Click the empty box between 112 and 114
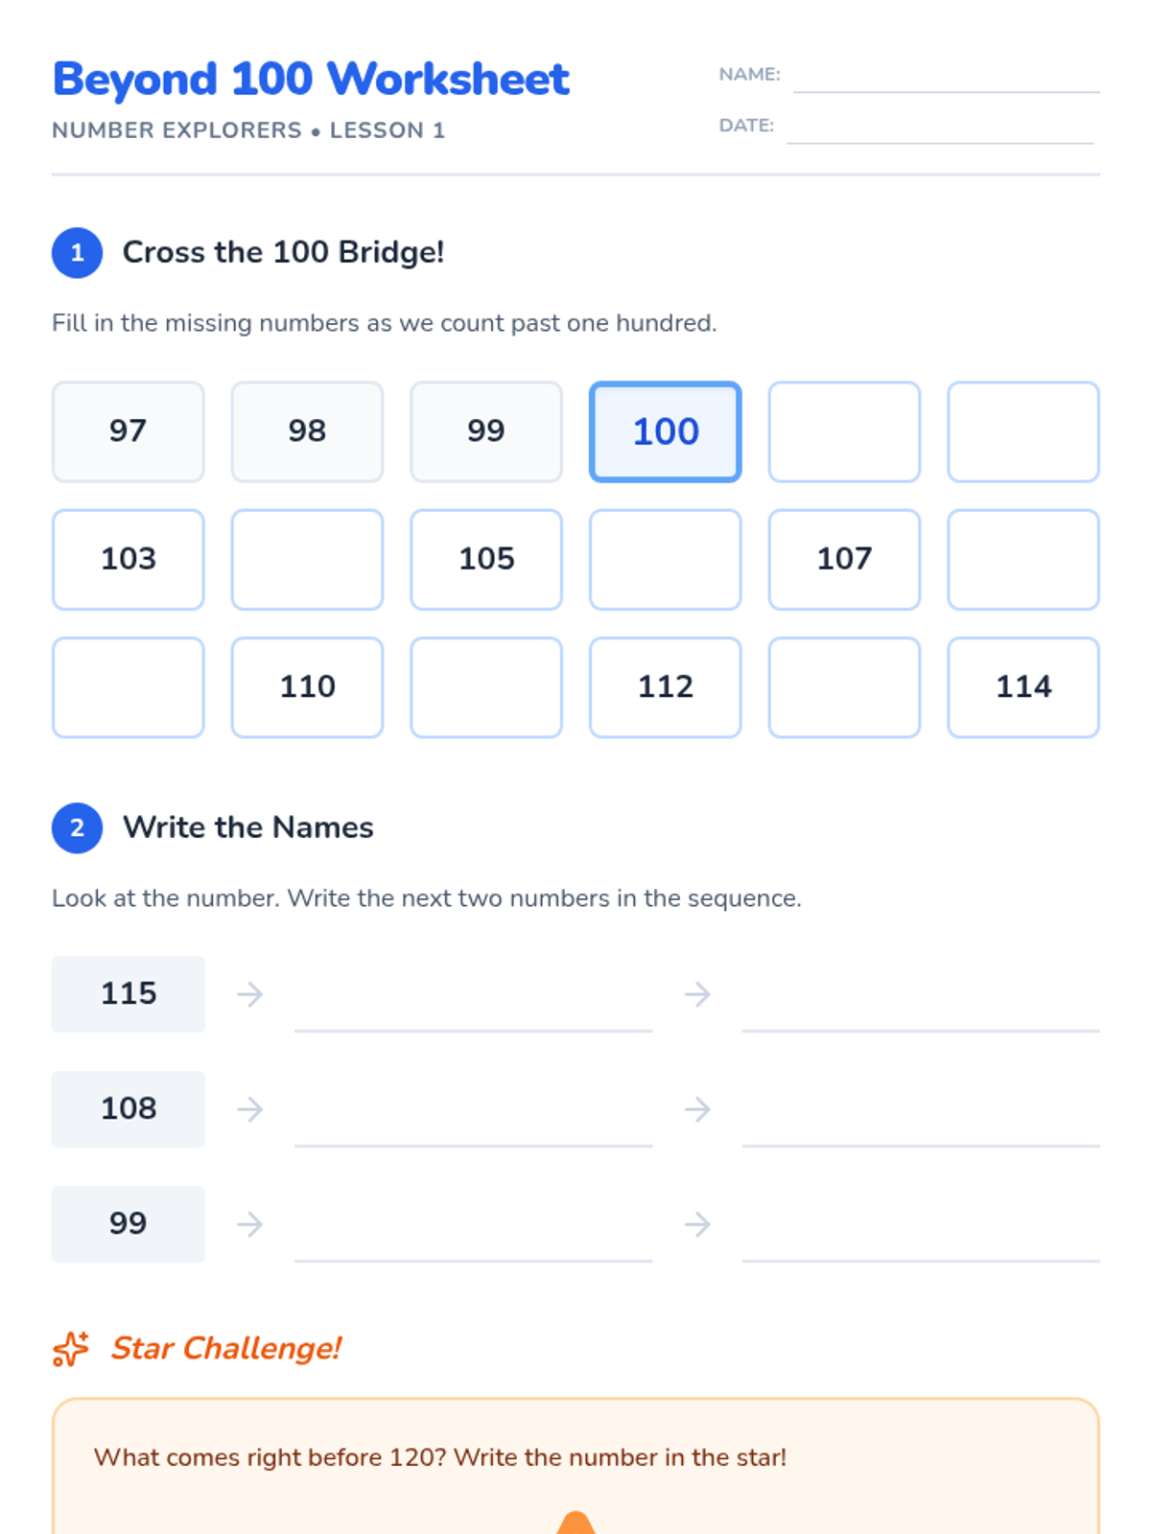 coord(844,687)
